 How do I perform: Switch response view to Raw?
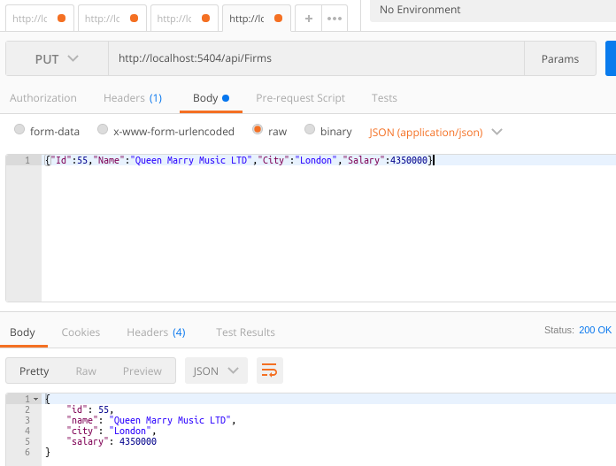click(x=86, y=371)
